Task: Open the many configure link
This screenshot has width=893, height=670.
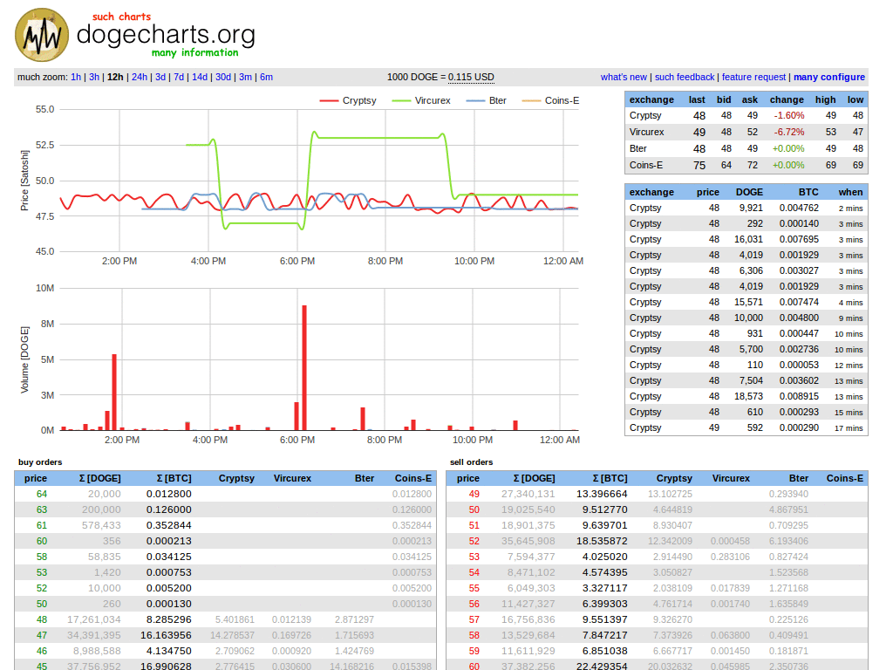Action: tap(829, 77)
